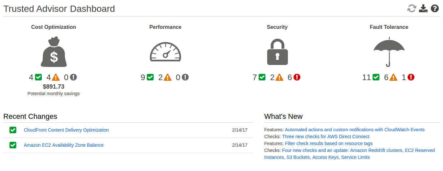Click the Trusted Advisor Dashboard title

(x=59, y=9)
